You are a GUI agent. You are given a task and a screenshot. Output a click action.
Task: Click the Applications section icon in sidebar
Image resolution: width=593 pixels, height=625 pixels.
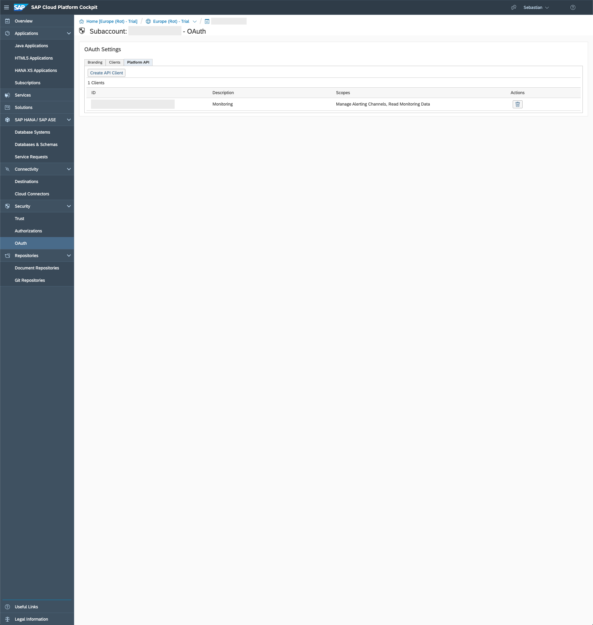coord(8,33)
